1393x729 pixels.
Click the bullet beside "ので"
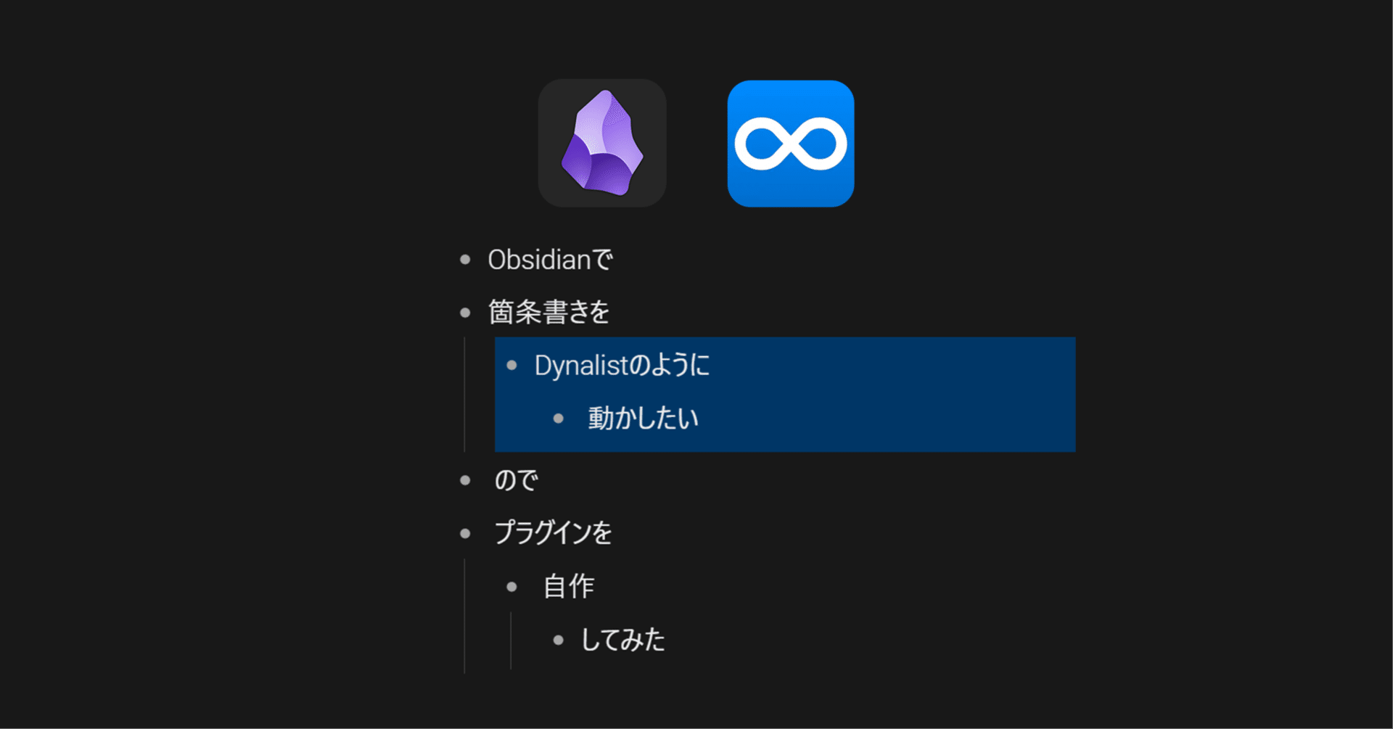pyautogui.click(x=465, y=480)
